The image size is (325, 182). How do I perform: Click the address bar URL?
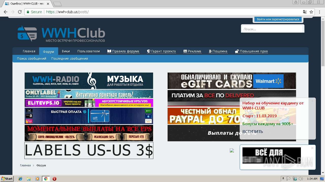click(67, 12)
